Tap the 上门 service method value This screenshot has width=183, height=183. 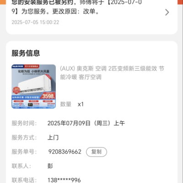click(x=53, y=137)
